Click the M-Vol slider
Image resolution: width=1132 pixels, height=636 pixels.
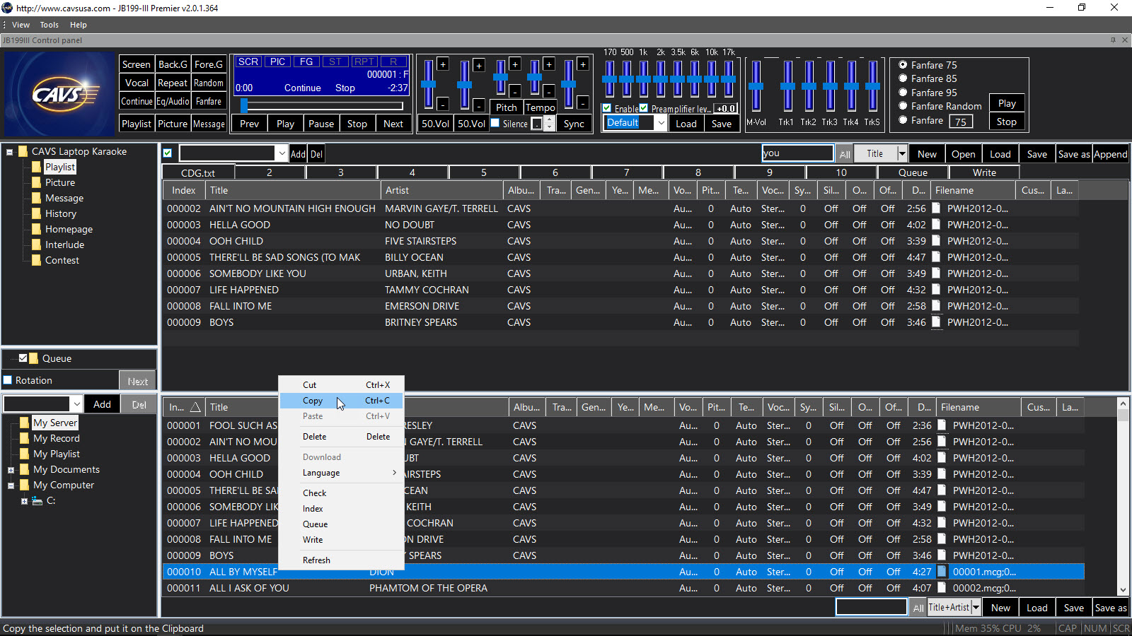pyautogui.click(x=756, y=86)
